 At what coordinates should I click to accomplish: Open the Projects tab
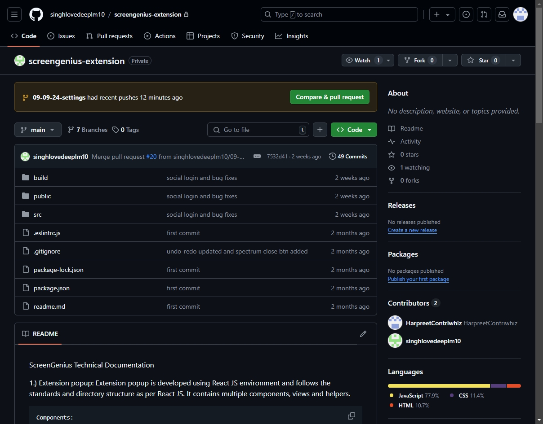(x=203, y=36)
